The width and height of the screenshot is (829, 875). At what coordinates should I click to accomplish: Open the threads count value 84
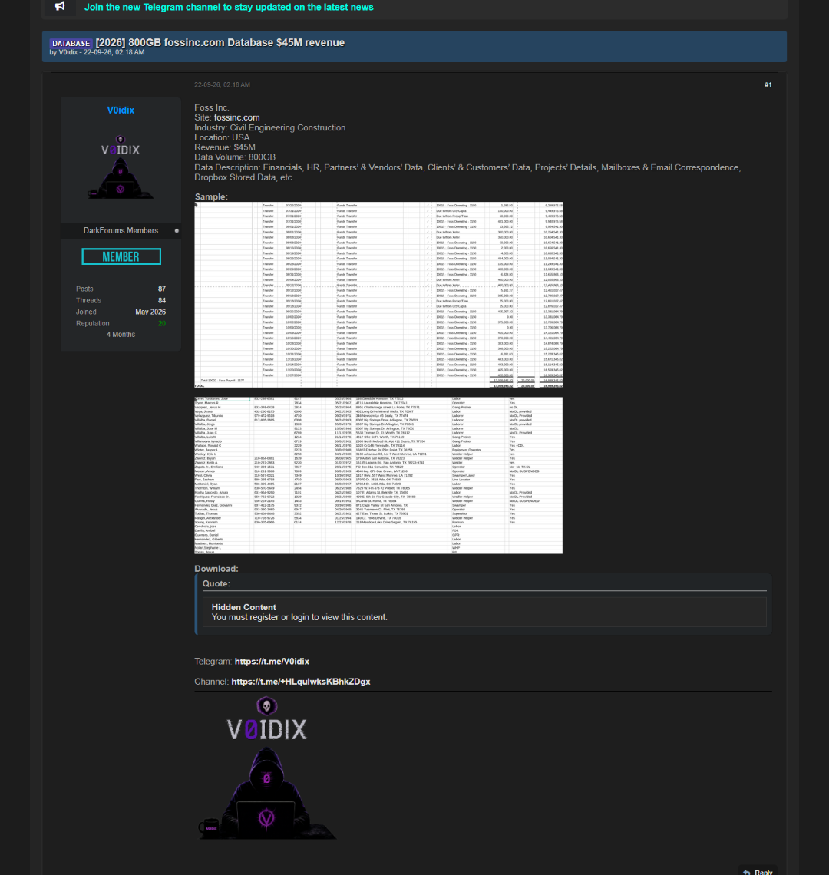[162, 301]
